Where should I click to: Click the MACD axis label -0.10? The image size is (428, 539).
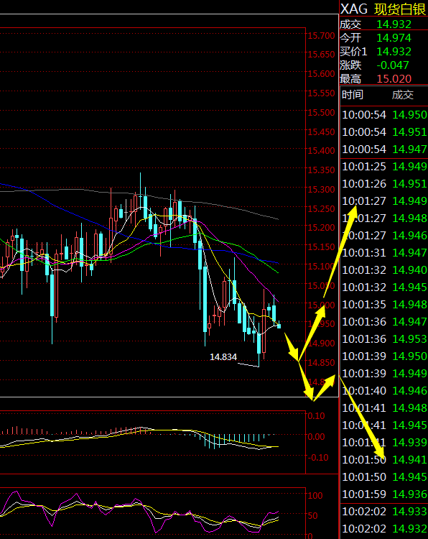318,458
